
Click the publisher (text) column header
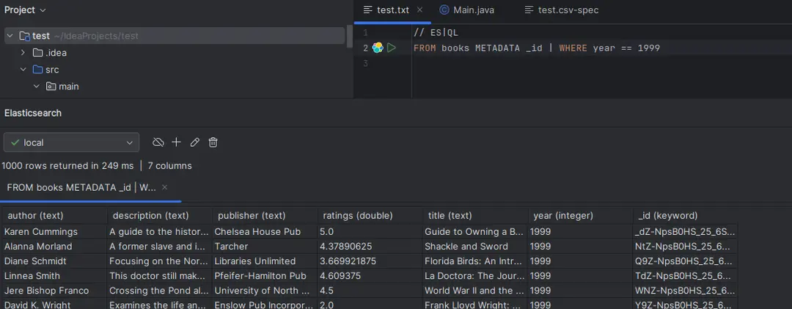point(265,216)
